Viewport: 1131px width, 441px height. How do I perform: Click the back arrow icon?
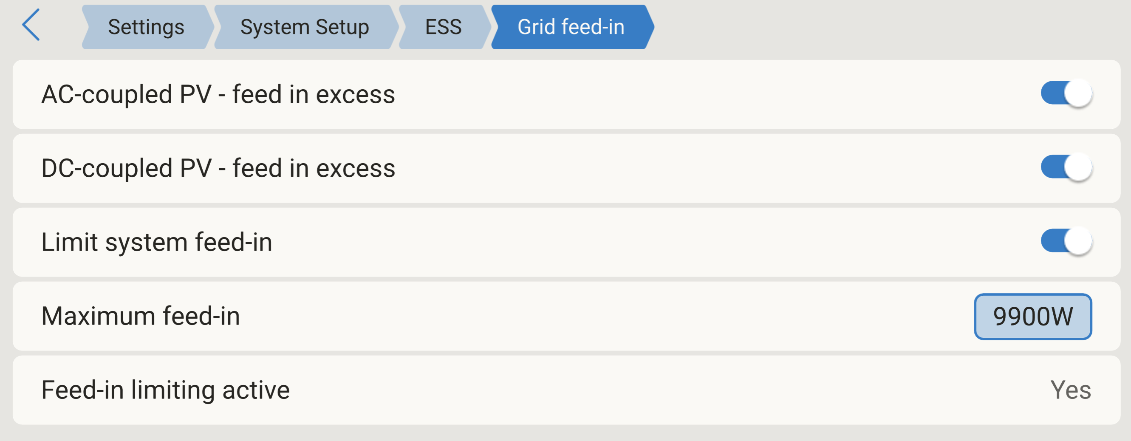tap(31, 25)
